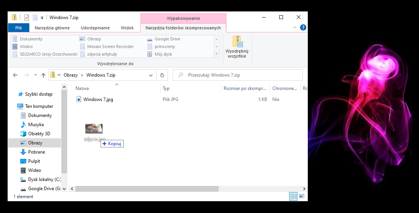Click the search magnifier icon

click(x=181, y=75)
